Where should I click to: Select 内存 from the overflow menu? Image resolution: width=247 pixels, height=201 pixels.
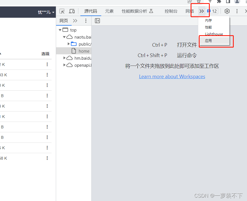[214, 21]
